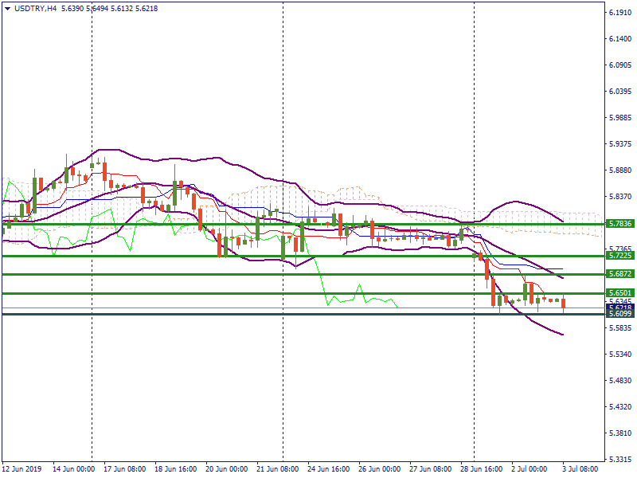Click the triangle arrow before USDTRY,H4

pyautogui.click(x=7, y=8)
